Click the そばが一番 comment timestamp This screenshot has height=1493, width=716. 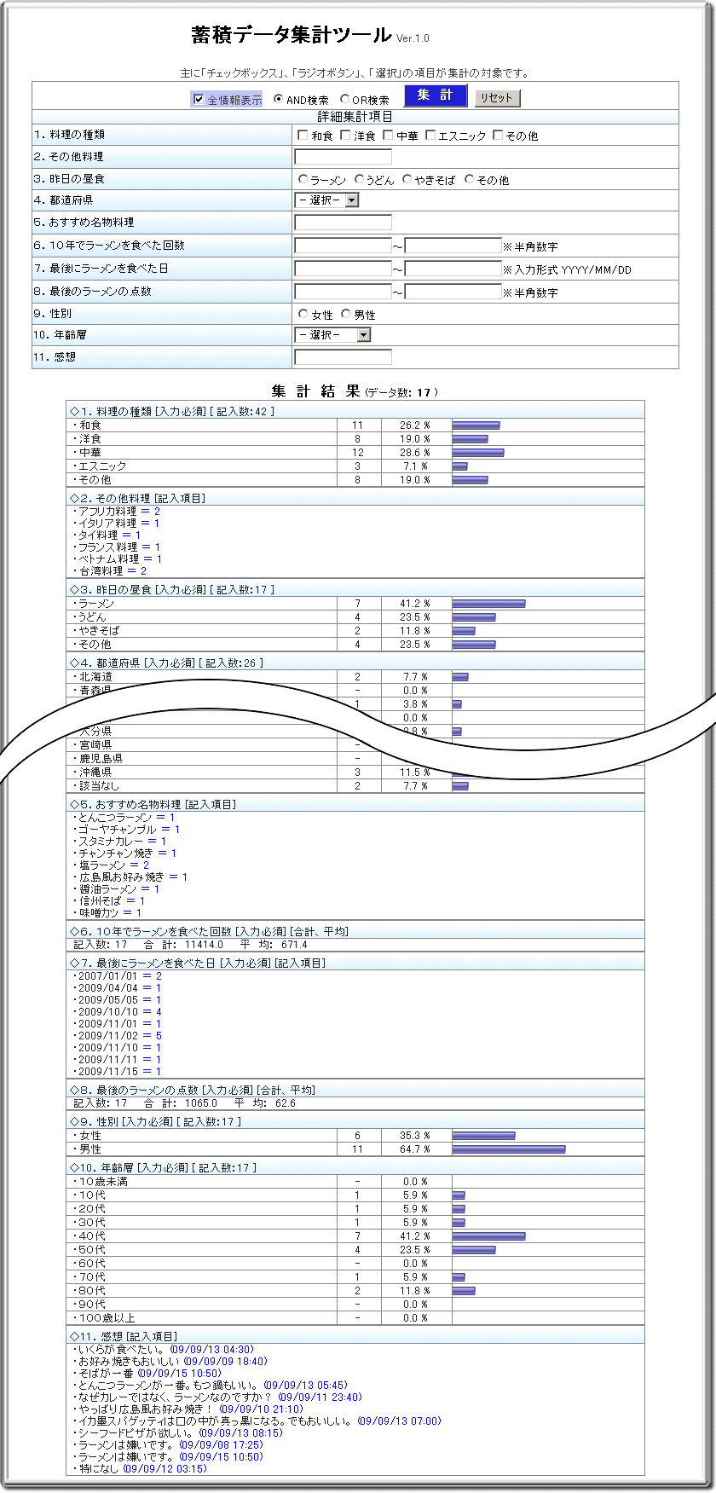tap(180, 1373)
